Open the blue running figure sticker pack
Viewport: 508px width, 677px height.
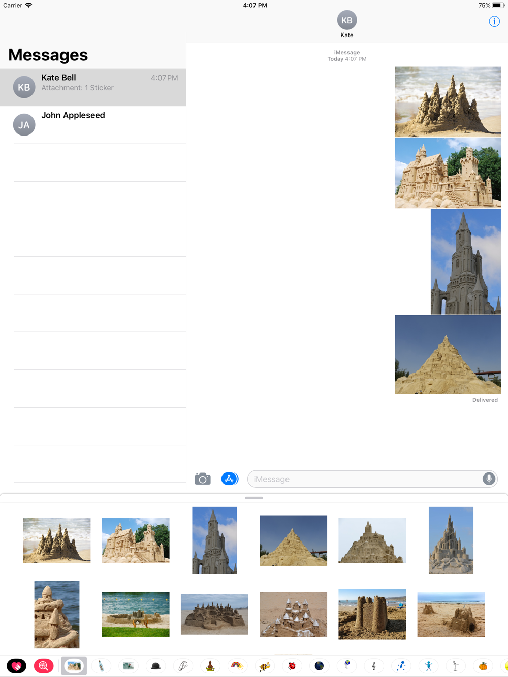[x=401, y=666]
